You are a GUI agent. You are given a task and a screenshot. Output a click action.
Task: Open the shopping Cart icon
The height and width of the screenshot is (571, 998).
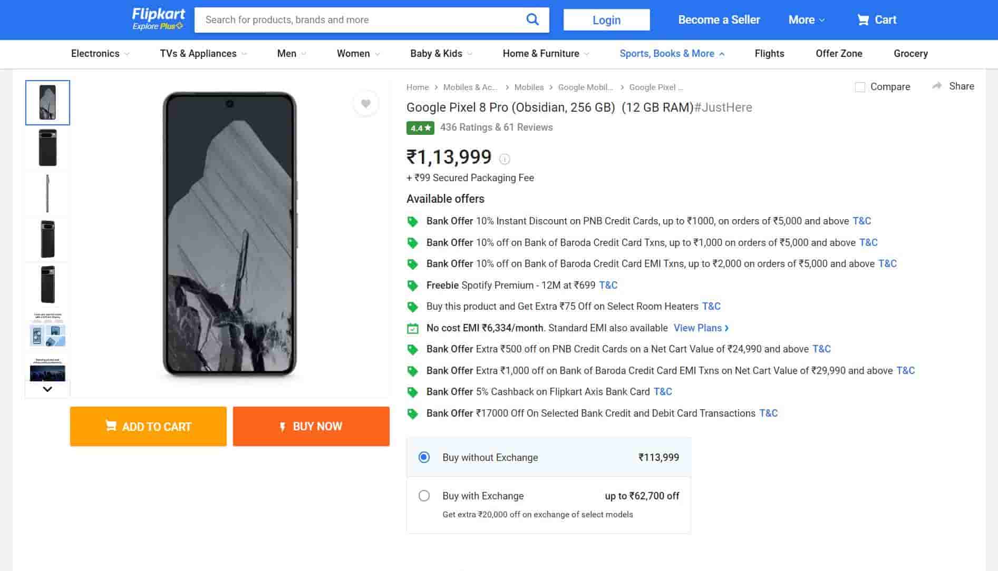coord(863,20)
